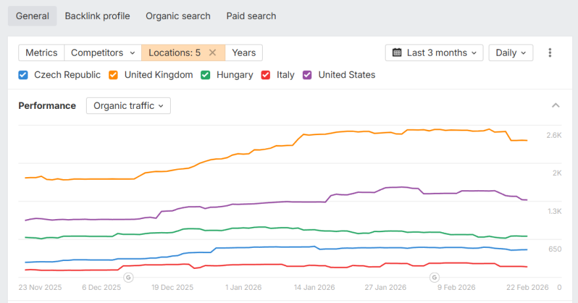Go to the Paid search tab
578x303 pixels.
click(251, 16)
